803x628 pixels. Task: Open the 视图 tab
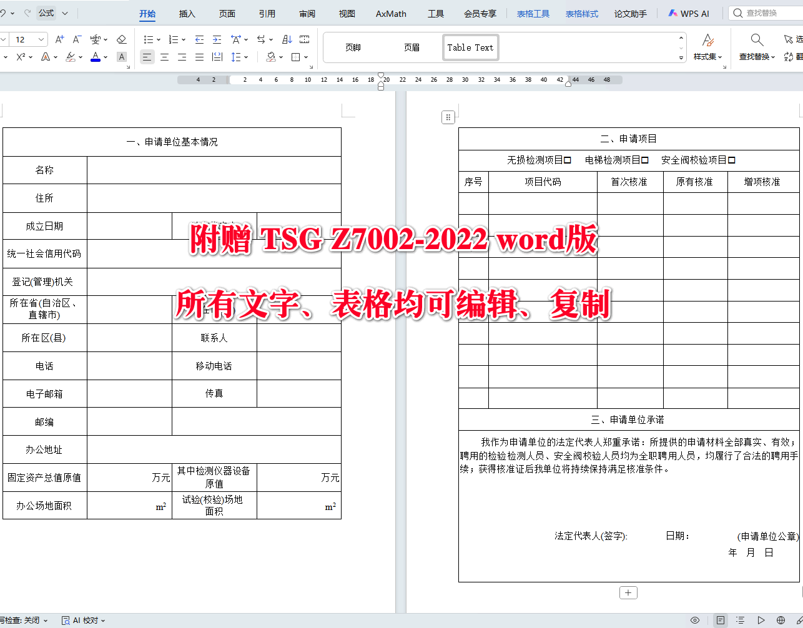coord(347,13)
